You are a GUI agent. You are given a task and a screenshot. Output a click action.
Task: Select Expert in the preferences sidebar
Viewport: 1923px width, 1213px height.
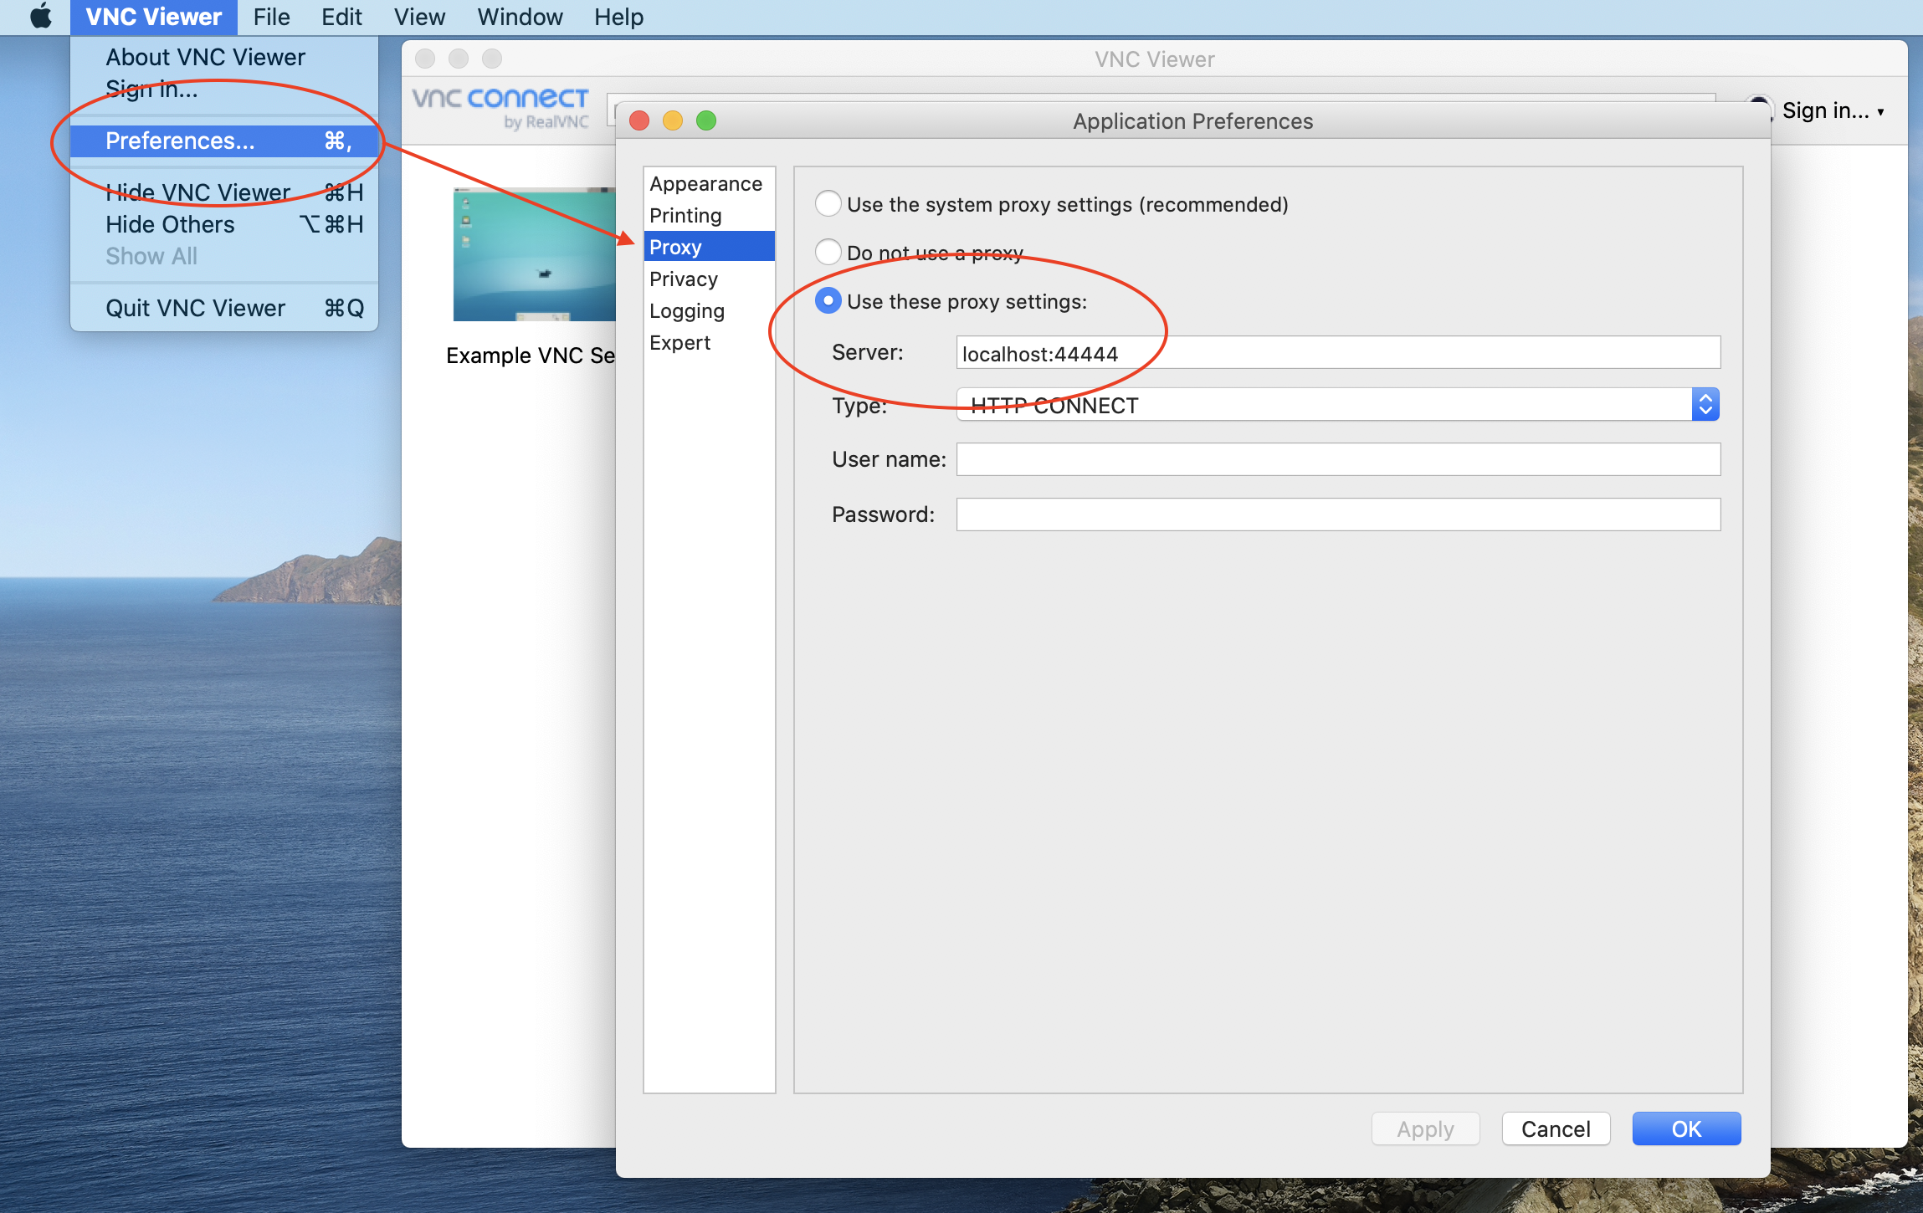click(x=679, y=343)
